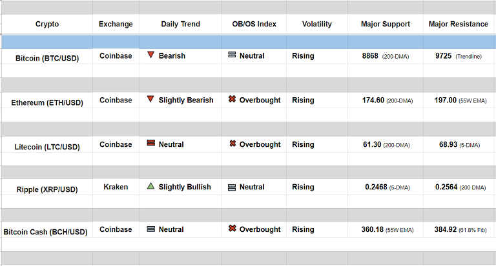Click Litecoin's red neutral trend icon
The height and width of the screenshot is (266, 496).
[x=150, y=144]
